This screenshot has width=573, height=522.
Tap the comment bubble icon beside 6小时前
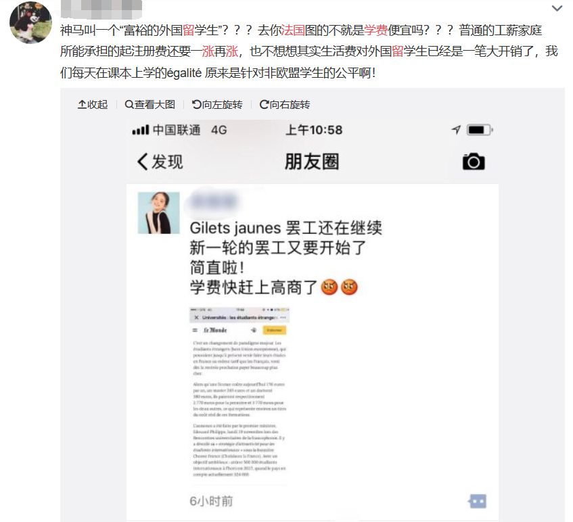click(478, 501)
